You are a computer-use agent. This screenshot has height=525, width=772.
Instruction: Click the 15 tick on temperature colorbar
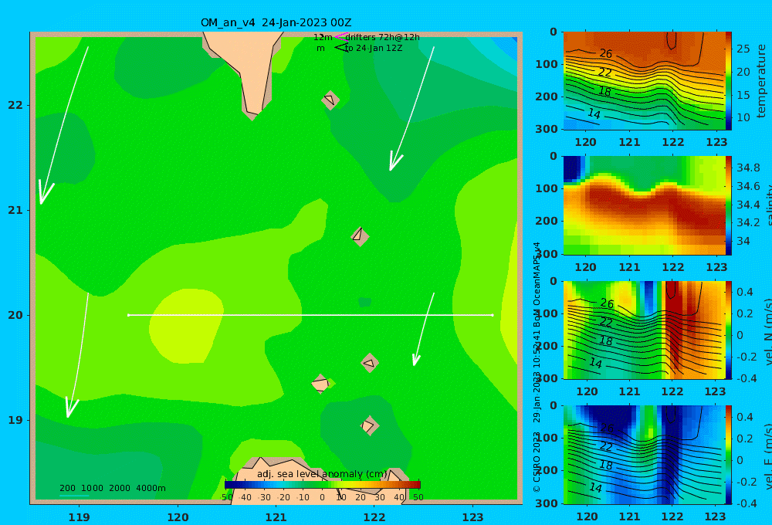pyautogui.click(x=743, y=94)
